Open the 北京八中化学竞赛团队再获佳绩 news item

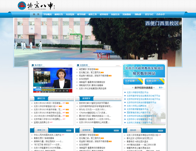93,88
